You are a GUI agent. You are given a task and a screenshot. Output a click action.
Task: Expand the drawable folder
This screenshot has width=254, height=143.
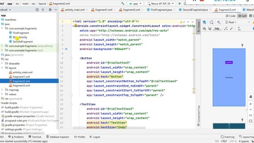point(2,64)
